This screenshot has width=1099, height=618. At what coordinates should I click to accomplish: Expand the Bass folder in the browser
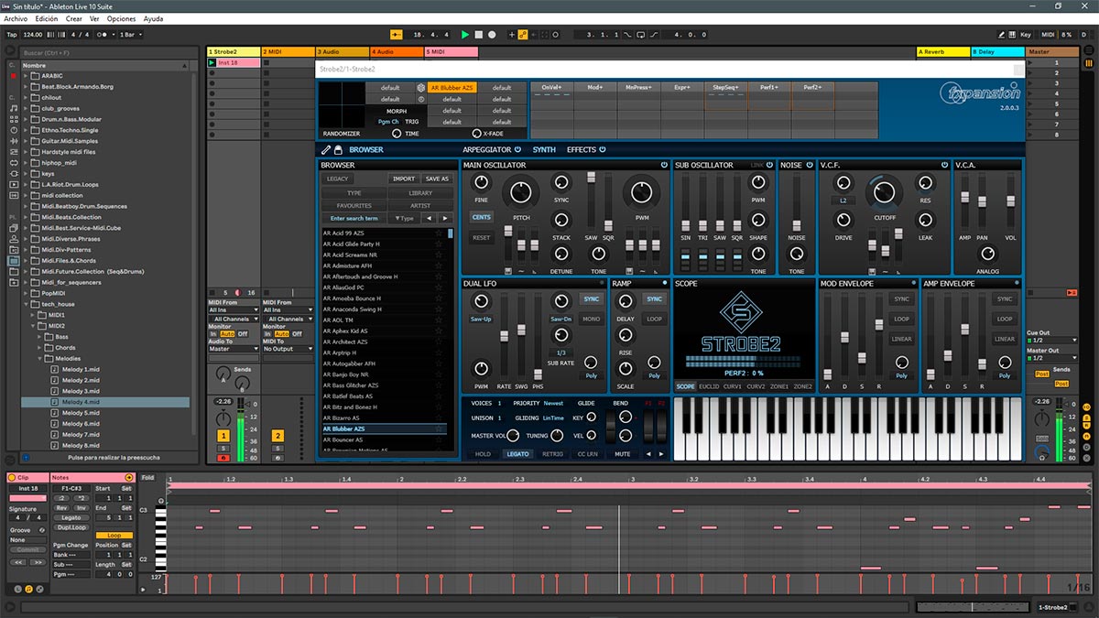(x=40, y=337)
